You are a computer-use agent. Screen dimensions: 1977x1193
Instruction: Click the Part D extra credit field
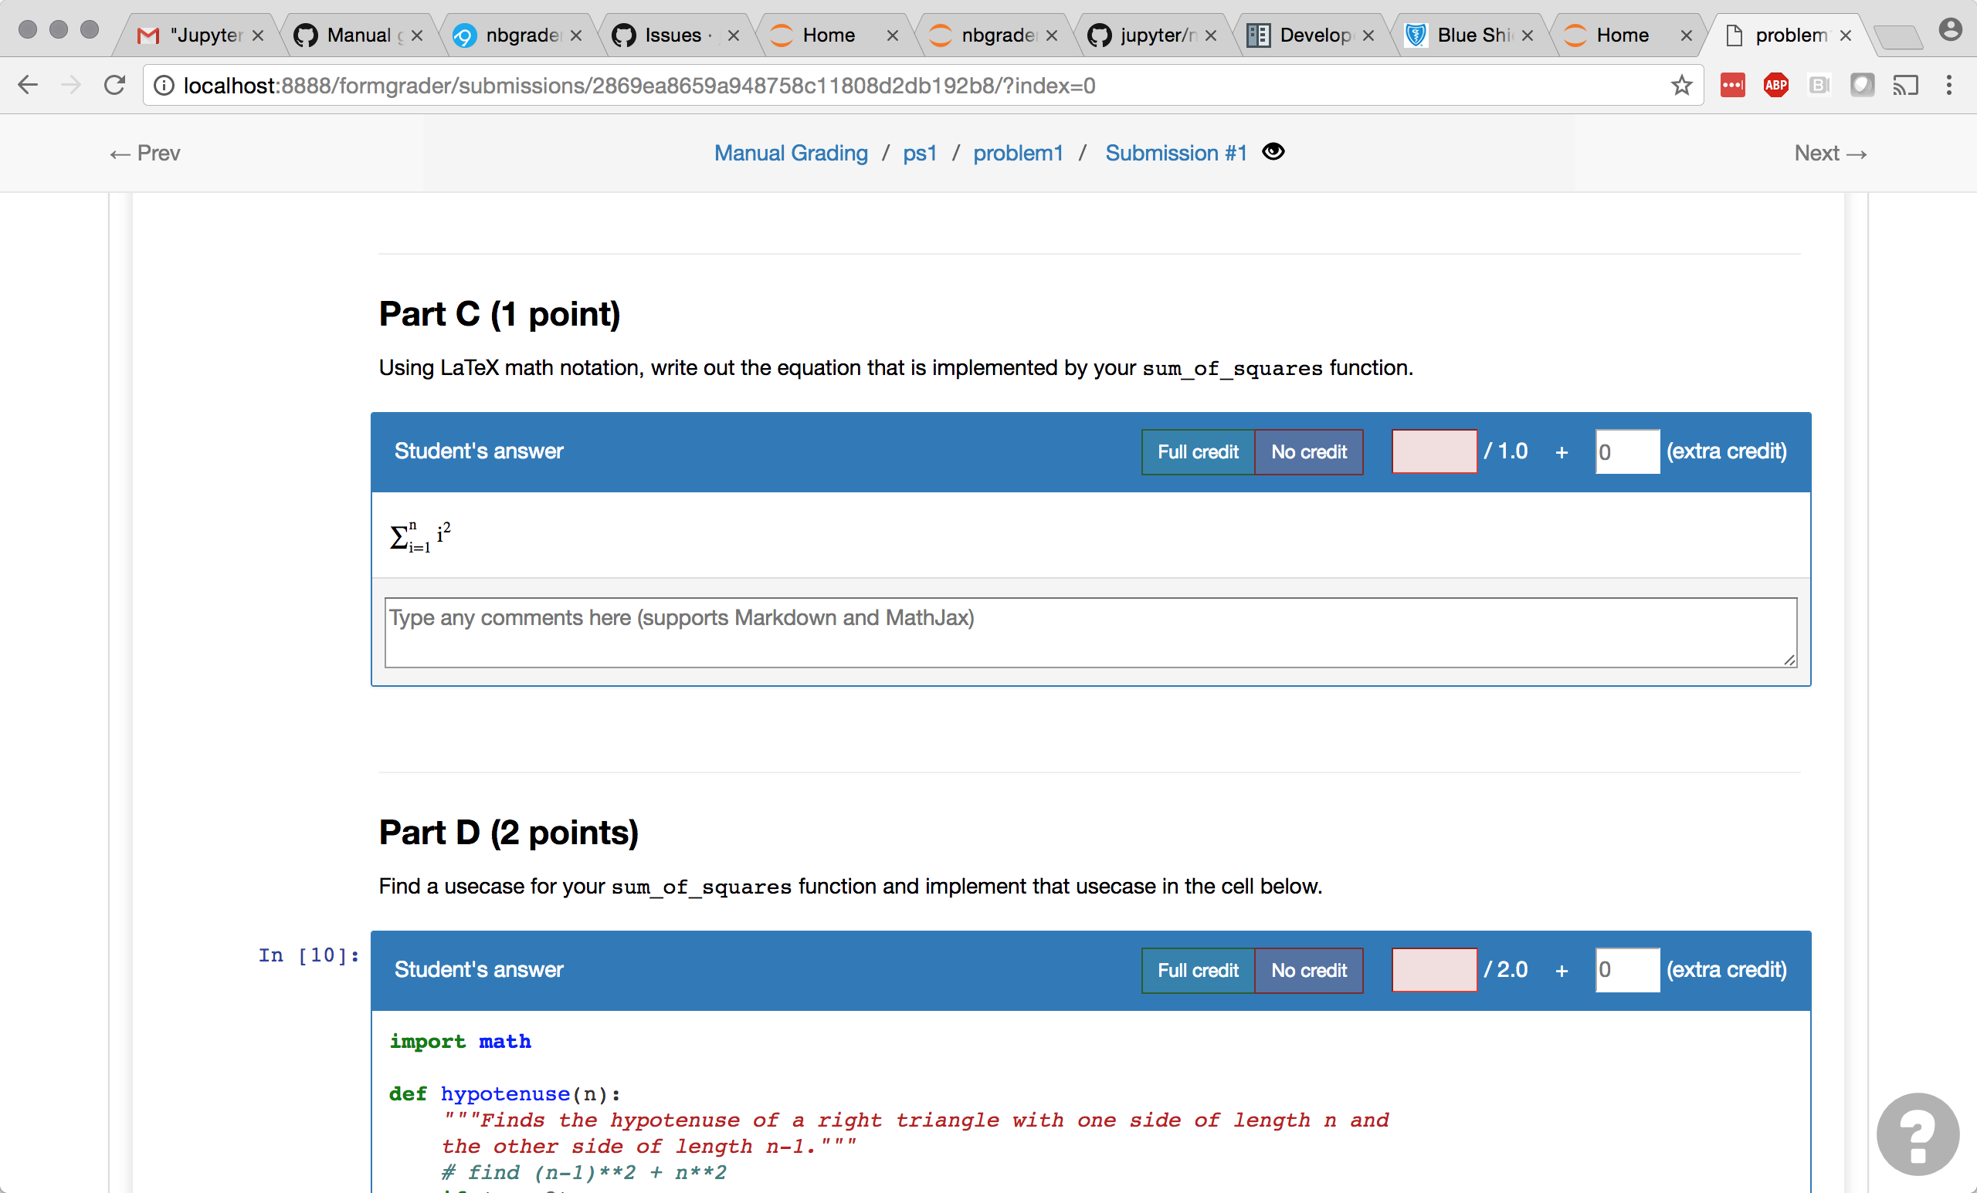click(1627, 969)
